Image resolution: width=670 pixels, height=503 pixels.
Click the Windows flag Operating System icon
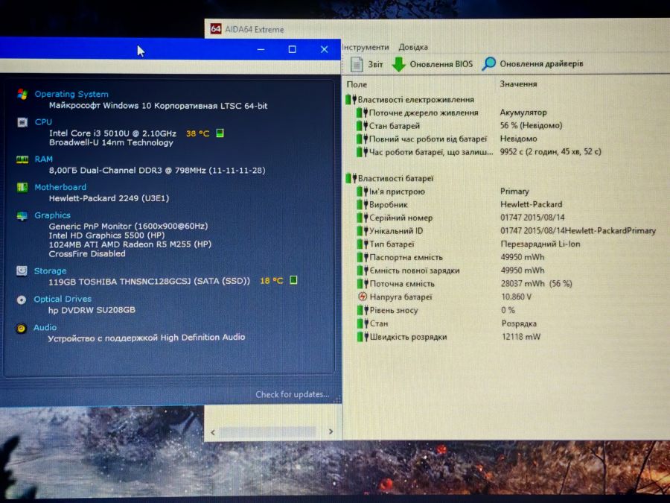[x=22, y=94]
